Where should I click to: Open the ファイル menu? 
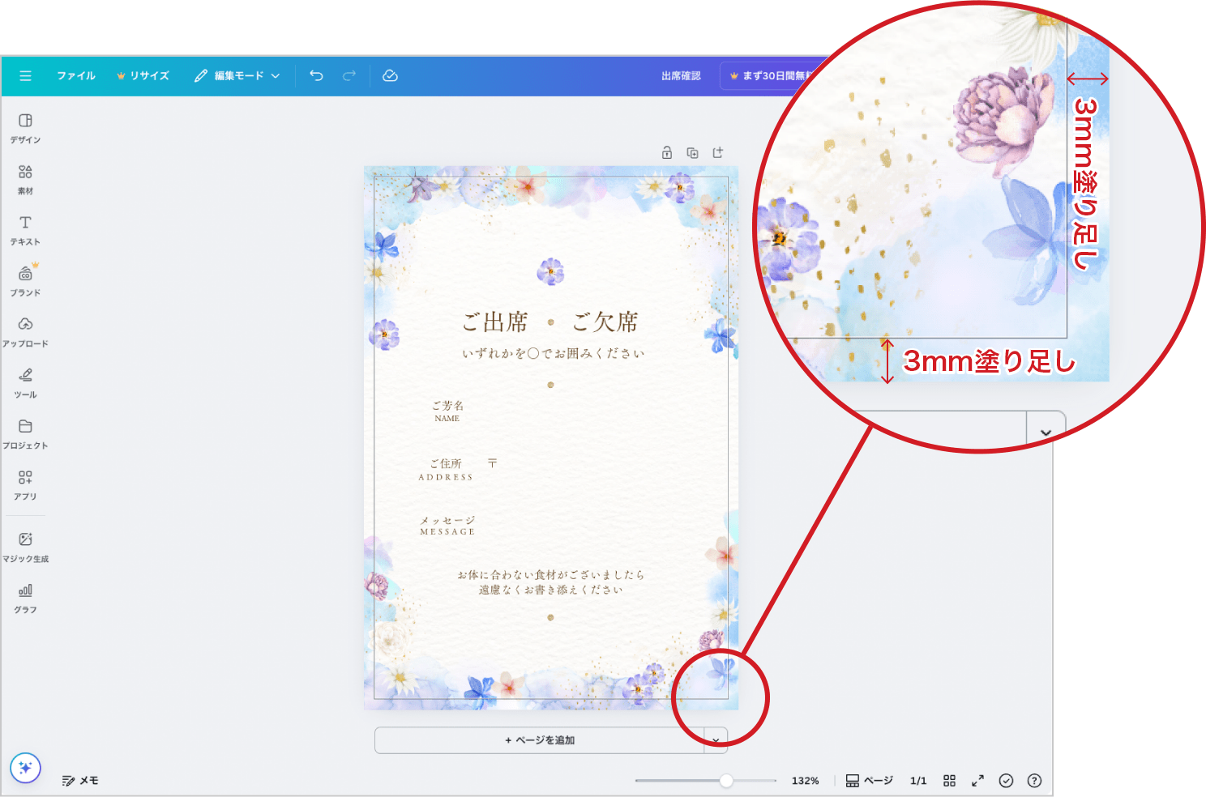[75, 75]
